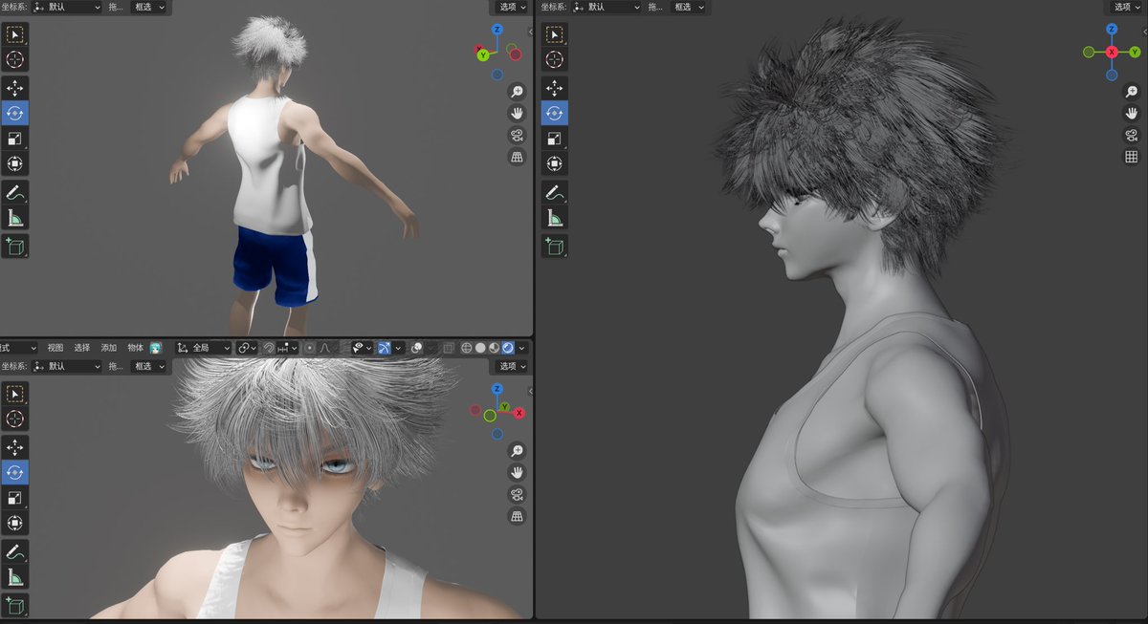Toggle the show overlays button

(x=417, y=348)
